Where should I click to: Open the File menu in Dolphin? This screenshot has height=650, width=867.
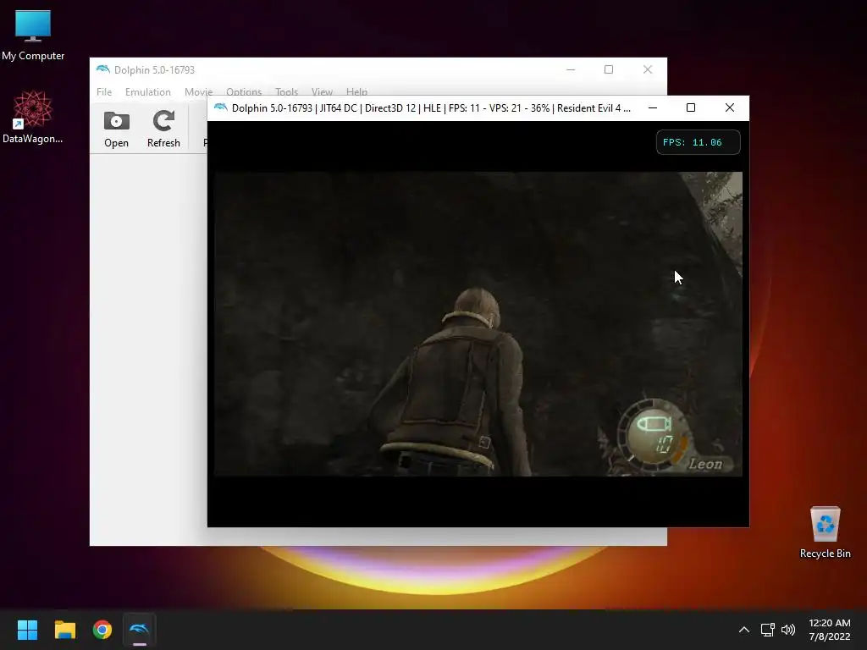(104, 91)
